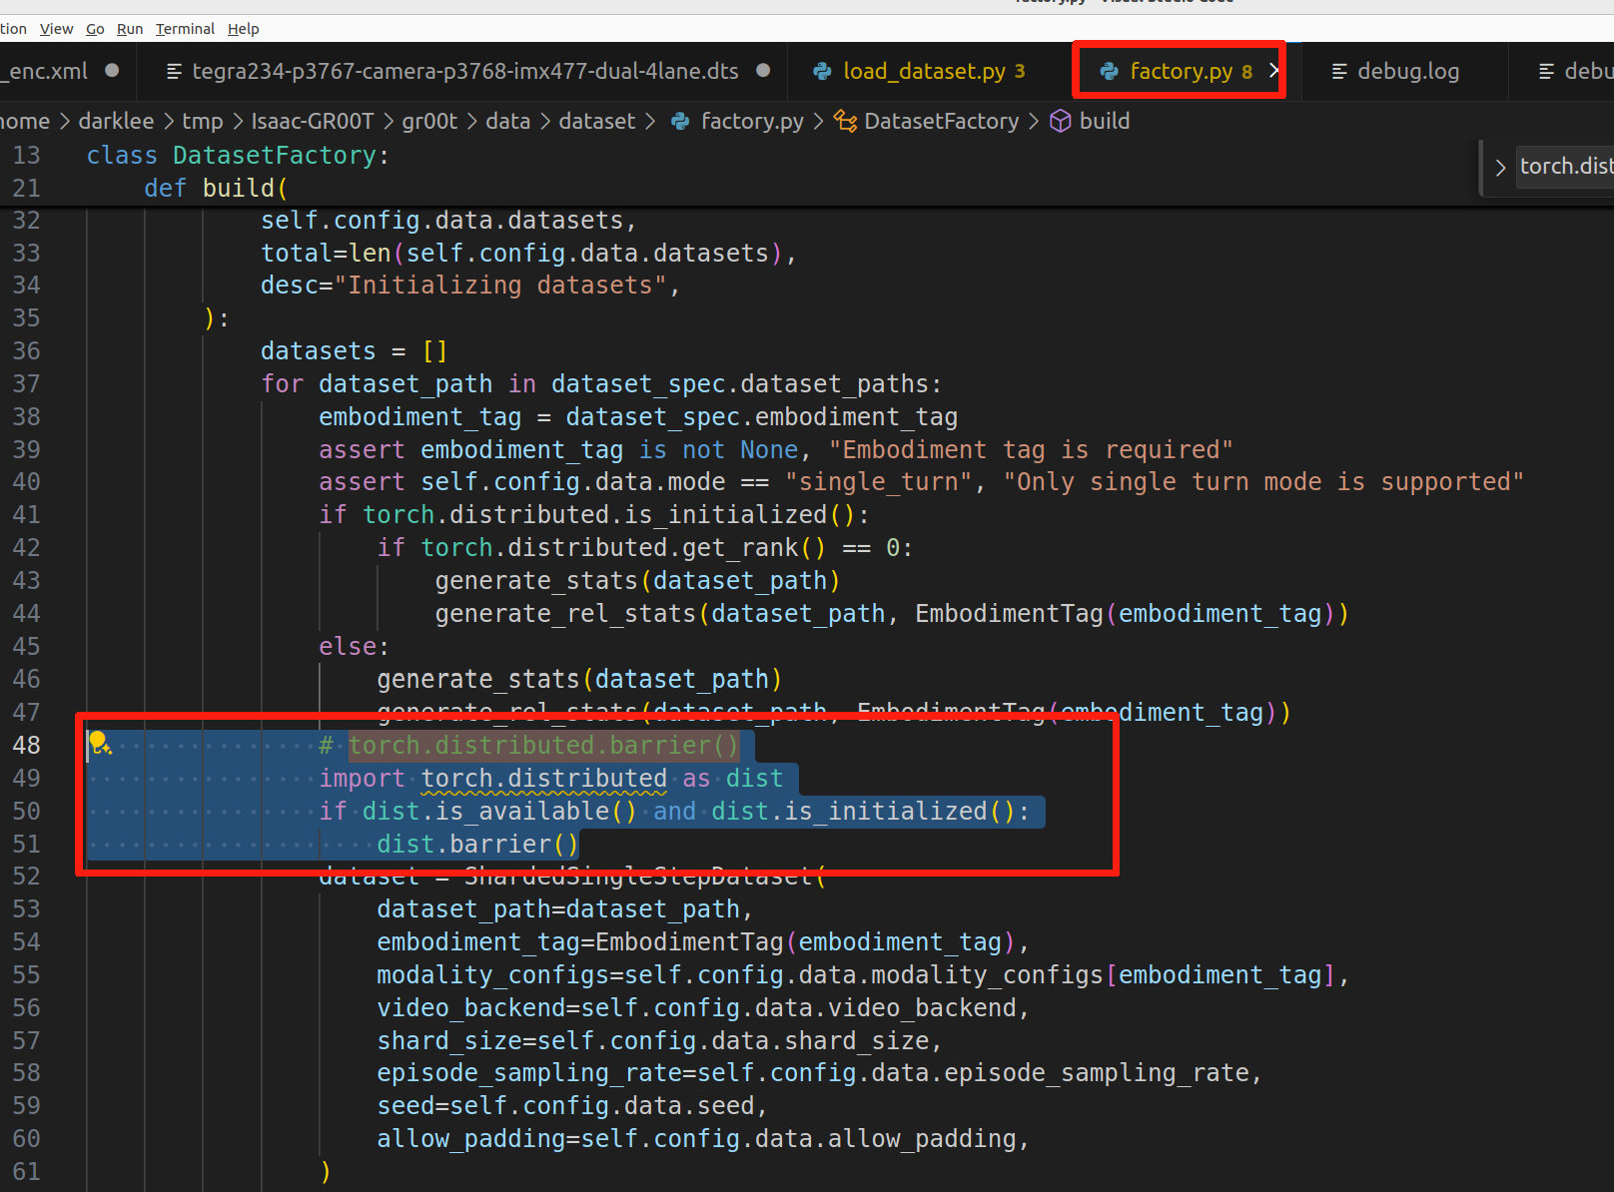1614x1192 pixels.
Task: Click the Python icon on load_dataset.py tab
Action: click(822, 71)
